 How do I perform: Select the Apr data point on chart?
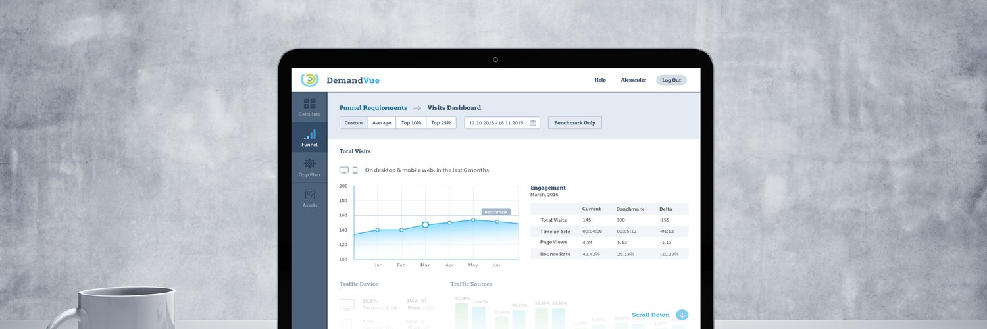tap(449, 222)
